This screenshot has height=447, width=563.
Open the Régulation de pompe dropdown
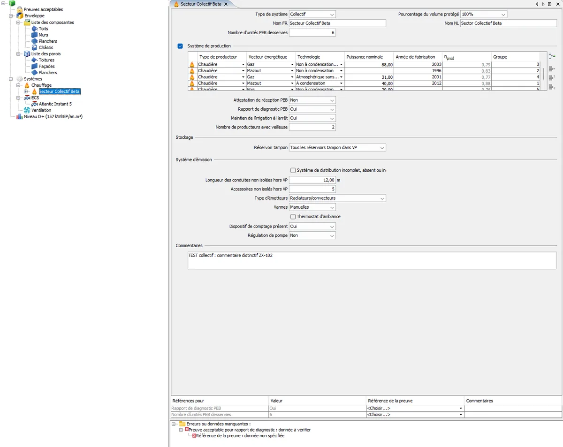[x=312, y=235]
